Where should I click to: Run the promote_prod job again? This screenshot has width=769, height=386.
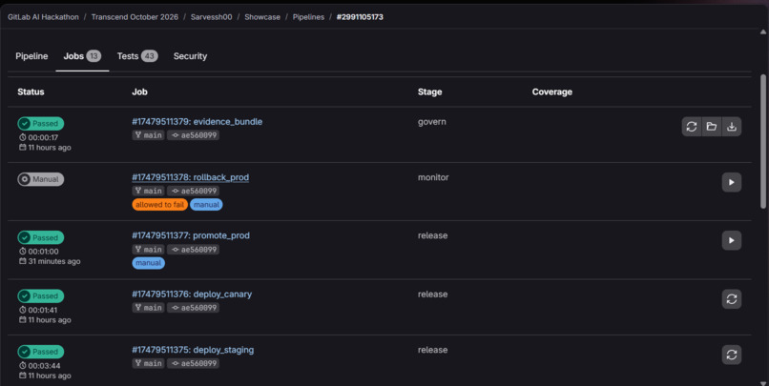[731, 240]
